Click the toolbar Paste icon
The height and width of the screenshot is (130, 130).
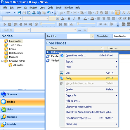tap(44, 13)
